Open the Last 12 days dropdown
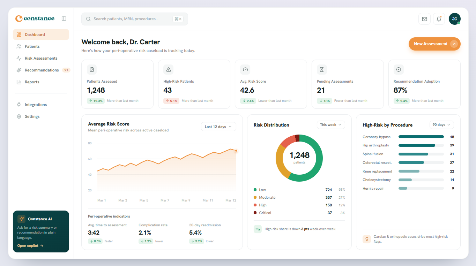Viewport: 476px width, 266px height. pyautogui.click(x=218, y=127)
